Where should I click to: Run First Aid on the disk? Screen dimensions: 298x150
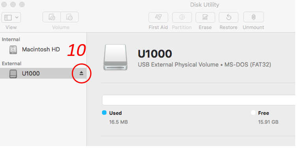coord(158,17)
